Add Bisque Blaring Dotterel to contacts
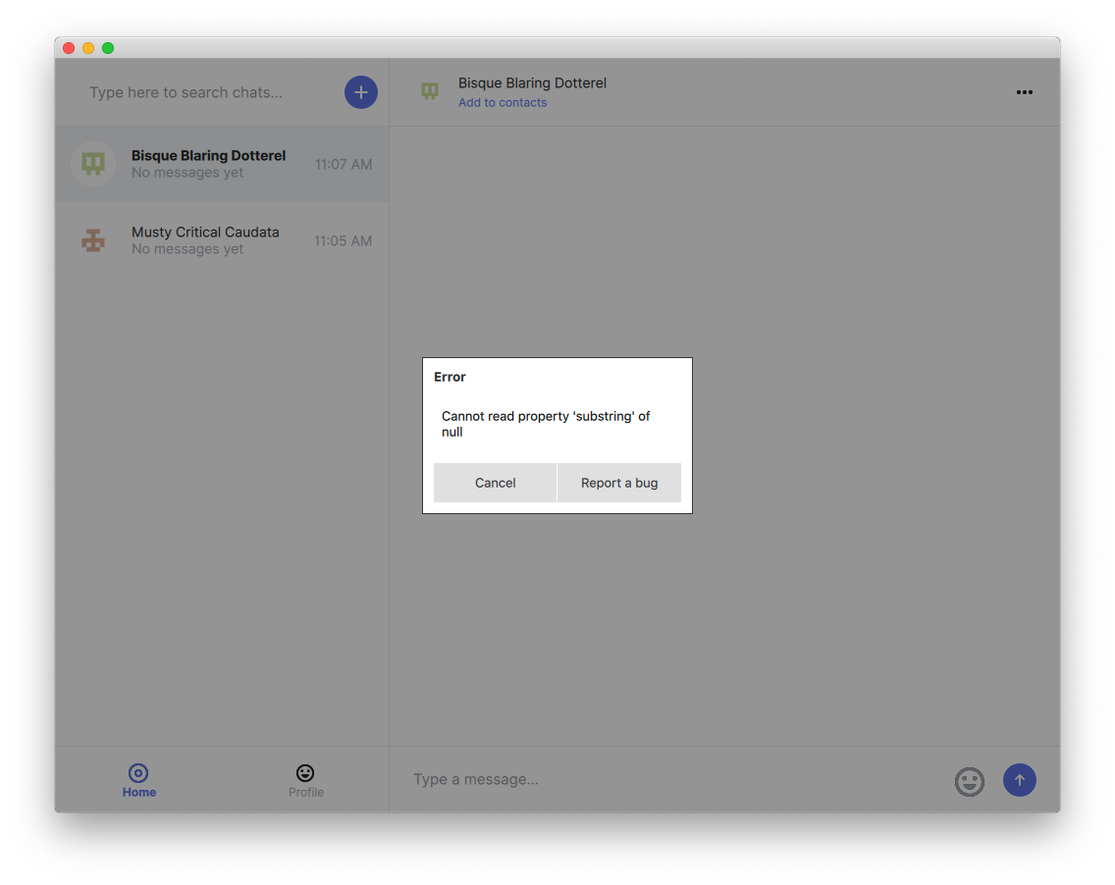Image resolution: width=1115 pixels, height=885 pixels. 502,102
